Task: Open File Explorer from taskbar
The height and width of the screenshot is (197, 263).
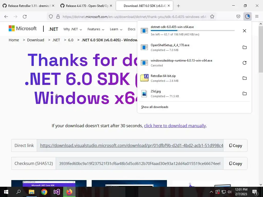Action: click(31, 192)
